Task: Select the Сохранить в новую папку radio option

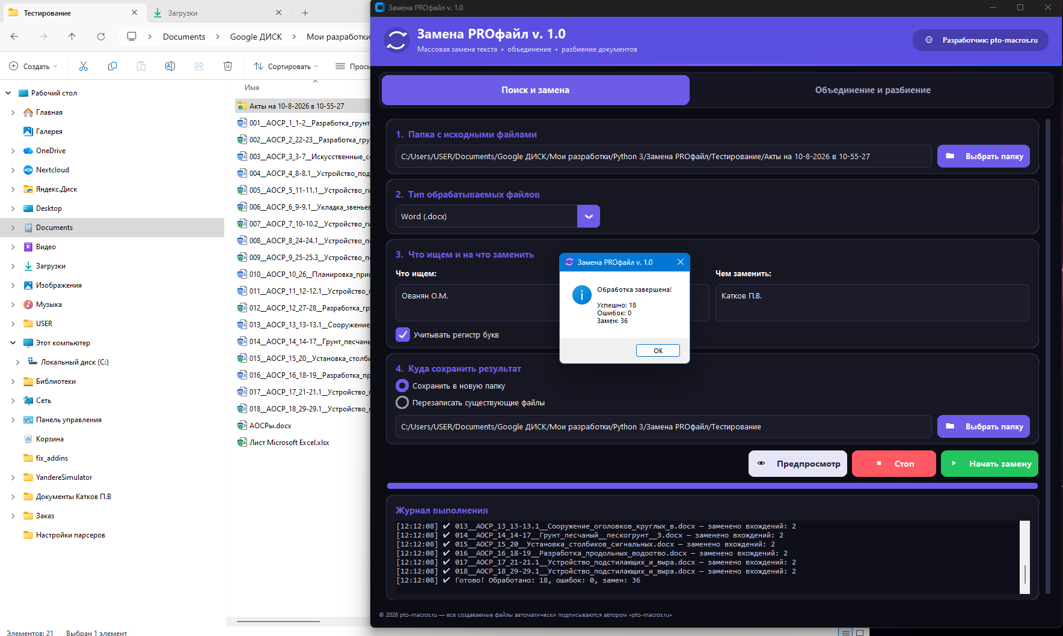Action: coord(402,386)
